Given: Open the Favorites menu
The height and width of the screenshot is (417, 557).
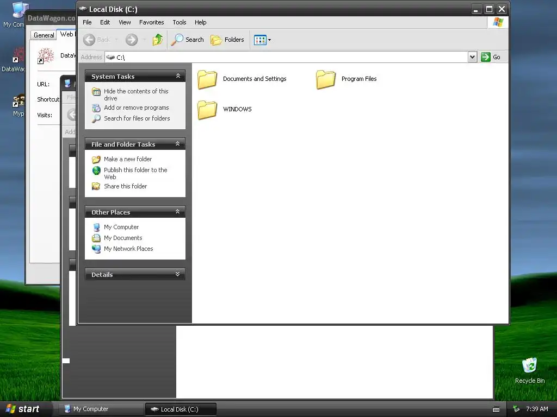Looking at the screenshot, I should pos(151,22).
